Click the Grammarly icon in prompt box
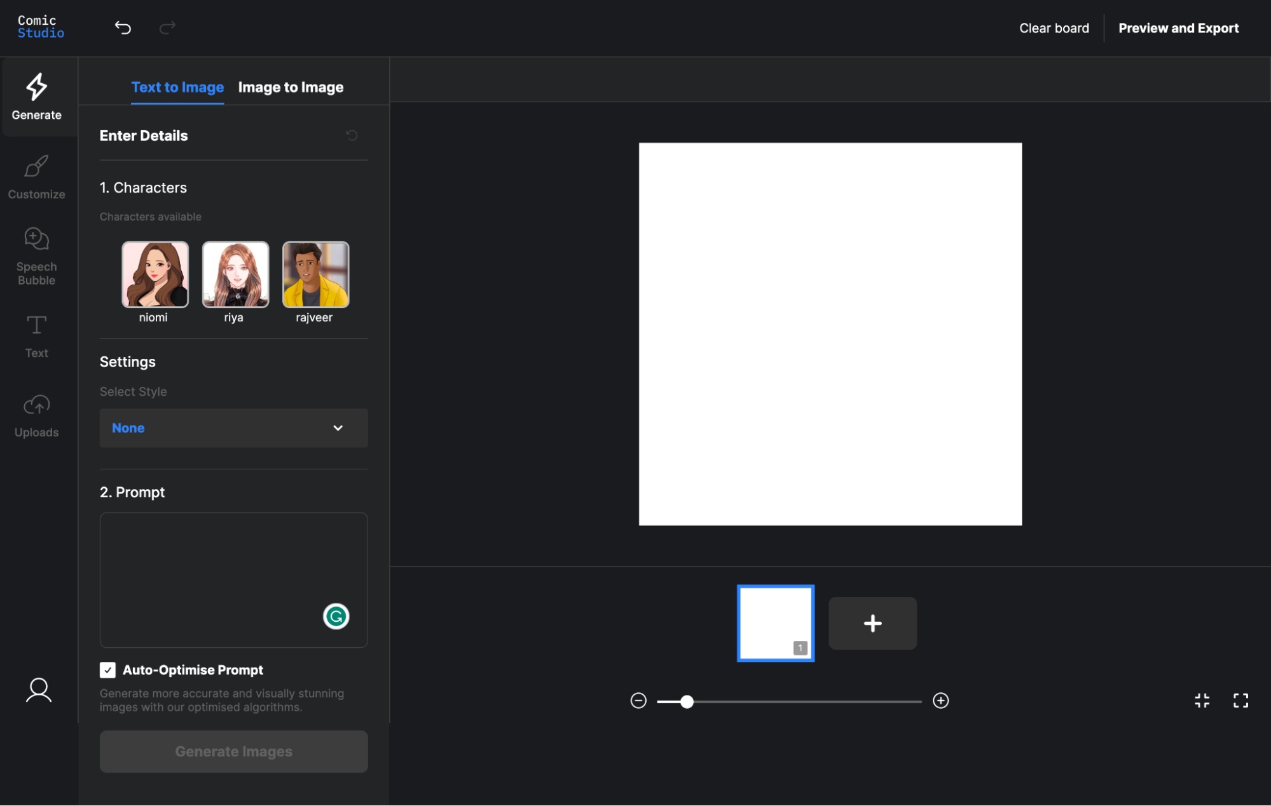The height and width of the screenshot is (806, 1271). pyautogui.click(x=336, y=616)
